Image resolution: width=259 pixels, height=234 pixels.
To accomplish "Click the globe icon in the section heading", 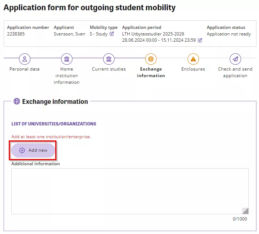I will click(x=16, y=102).
